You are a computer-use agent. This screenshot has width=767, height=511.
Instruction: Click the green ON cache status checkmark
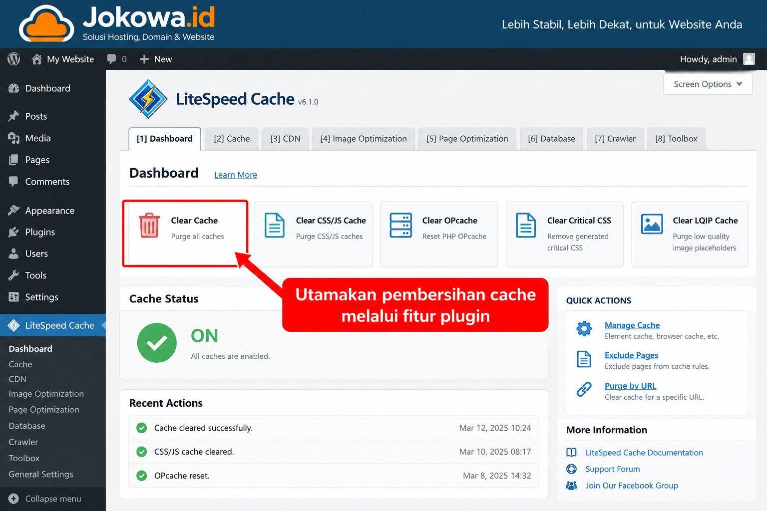[x=157, y=343]
